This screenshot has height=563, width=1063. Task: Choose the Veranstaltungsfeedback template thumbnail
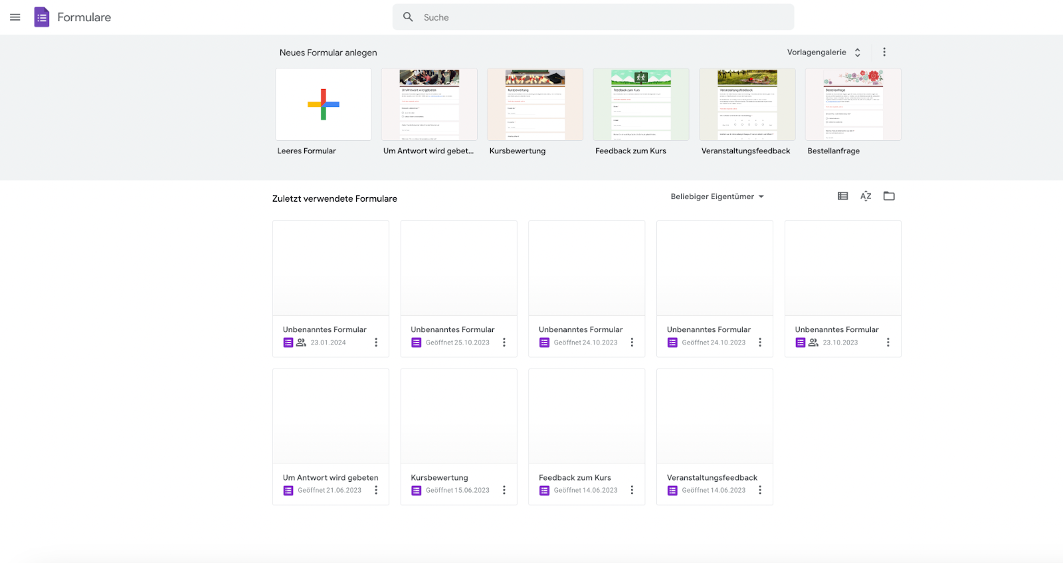[747, 104]
